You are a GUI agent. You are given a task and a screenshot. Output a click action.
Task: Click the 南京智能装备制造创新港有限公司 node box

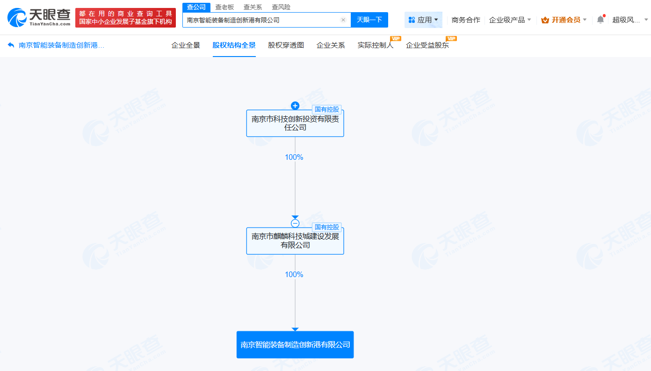click(x=295, y=344)
